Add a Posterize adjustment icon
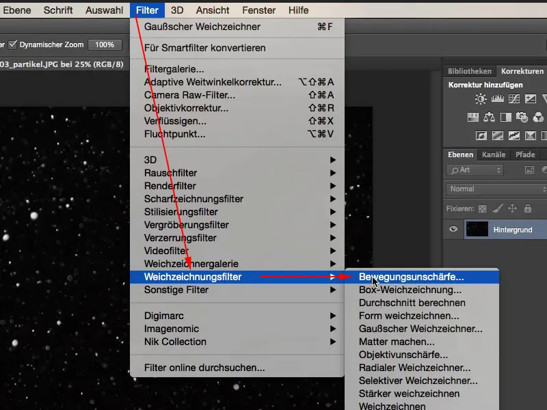 click(498, 135)
